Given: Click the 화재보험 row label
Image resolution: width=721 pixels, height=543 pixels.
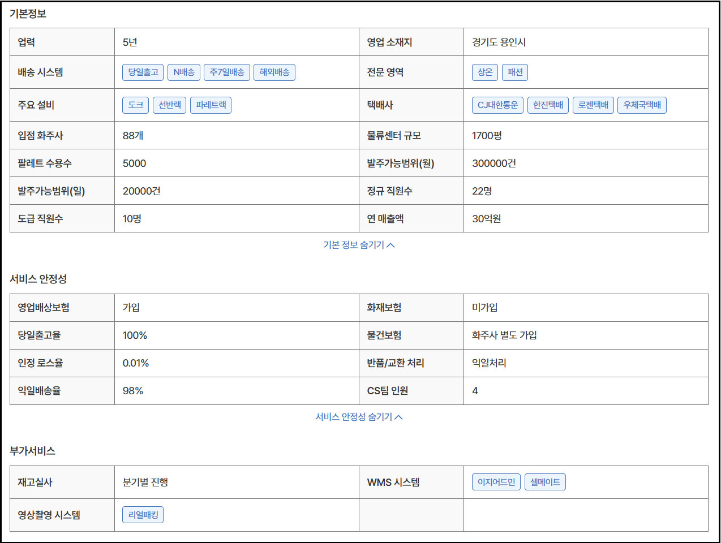Looking at the screenshot, I should 384,308.
